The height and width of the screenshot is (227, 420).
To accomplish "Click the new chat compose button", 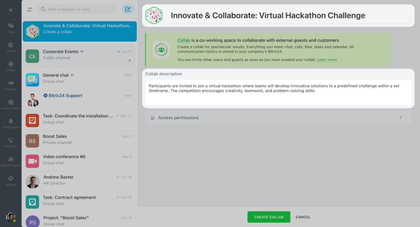I will tap(128, 9).
